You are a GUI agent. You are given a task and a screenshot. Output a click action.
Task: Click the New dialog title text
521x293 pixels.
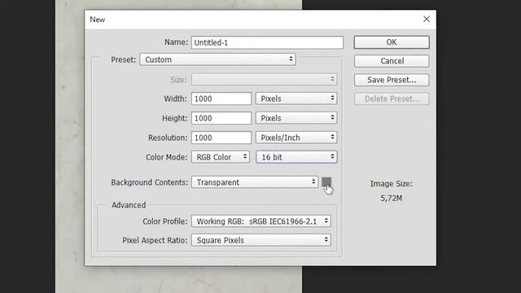click(98, 20)
